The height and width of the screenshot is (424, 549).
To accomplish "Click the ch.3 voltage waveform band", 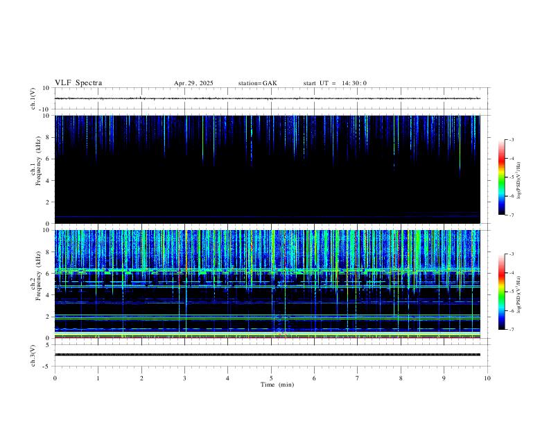I will pos(268,355).
